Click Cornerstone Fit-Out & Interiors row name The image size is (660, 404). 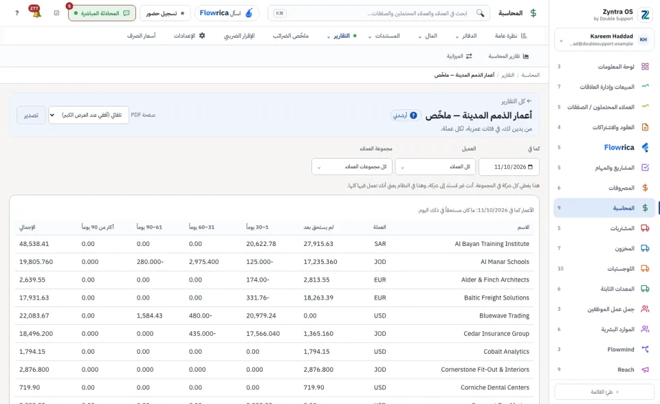pyautogui.click(x=485, y=370)
